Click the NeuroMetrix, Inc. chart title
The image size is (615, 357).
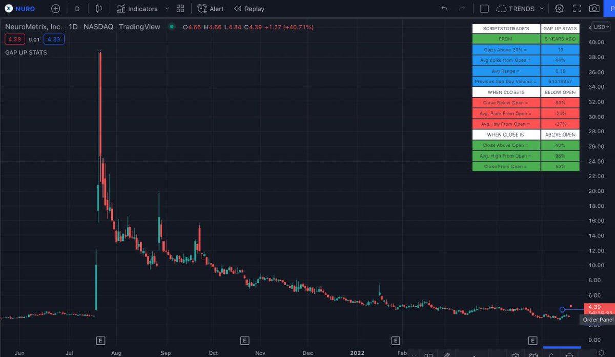pyautogui.click(x=34, y=27)
